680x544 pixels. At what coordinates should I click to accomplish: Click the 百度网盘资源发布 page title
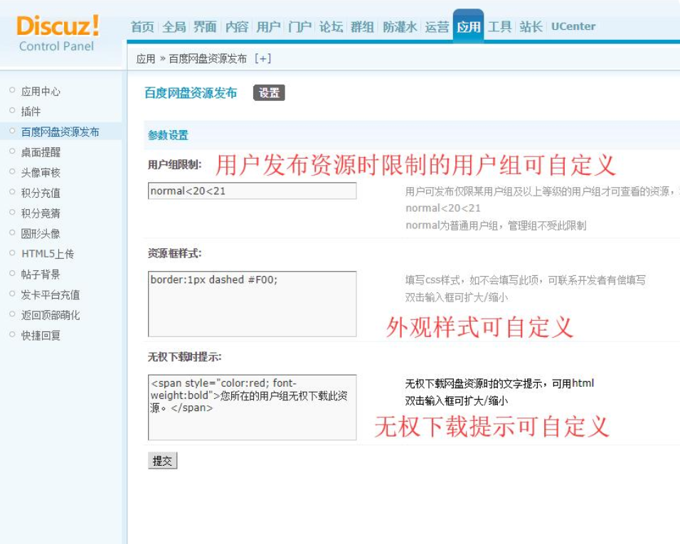click(x=191, y=93)
